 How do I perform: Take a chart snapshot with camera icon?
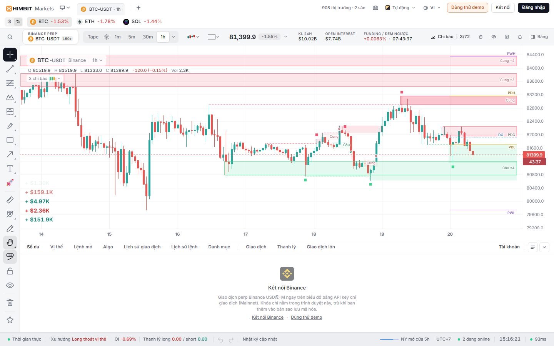pos(375,8)
